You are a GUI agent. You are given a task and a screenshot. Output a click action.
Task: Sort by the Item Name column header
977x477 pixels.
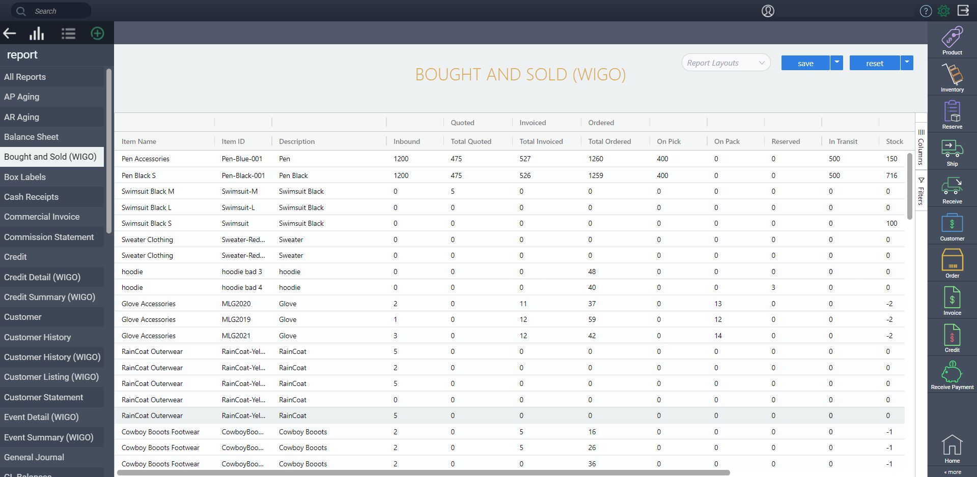point(139,141)
